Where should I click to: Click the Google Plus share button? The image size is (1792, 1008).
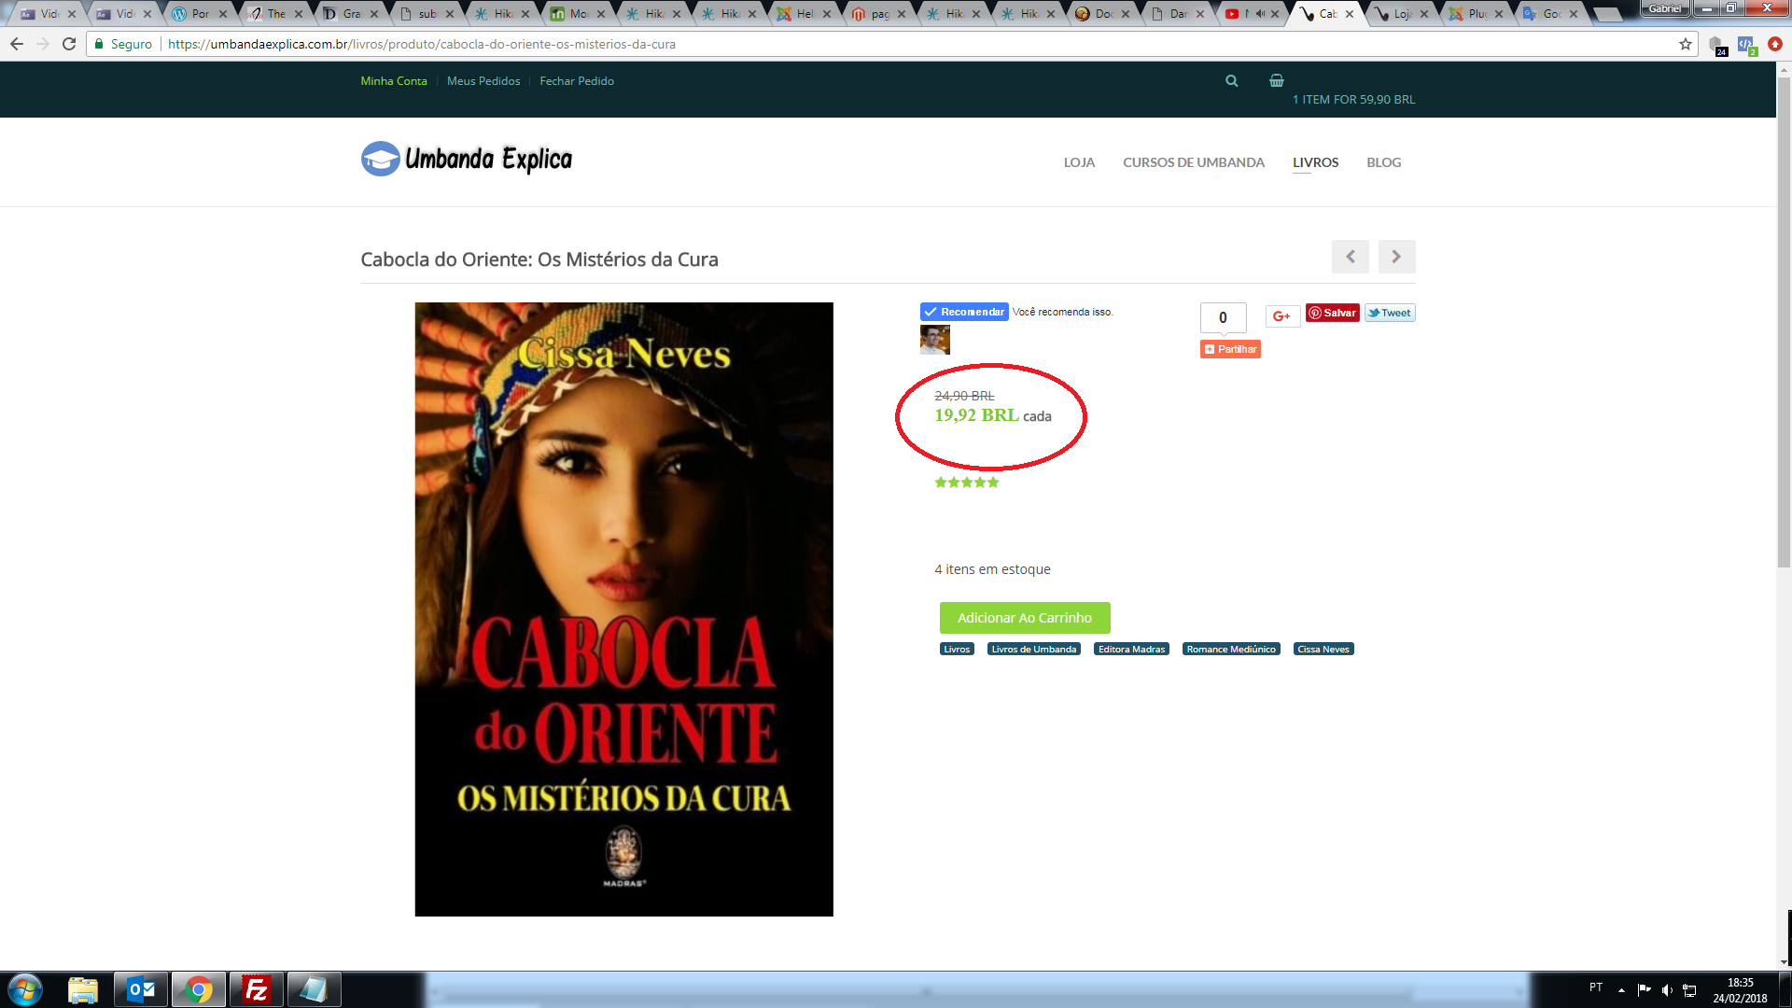click(1282, 315)
